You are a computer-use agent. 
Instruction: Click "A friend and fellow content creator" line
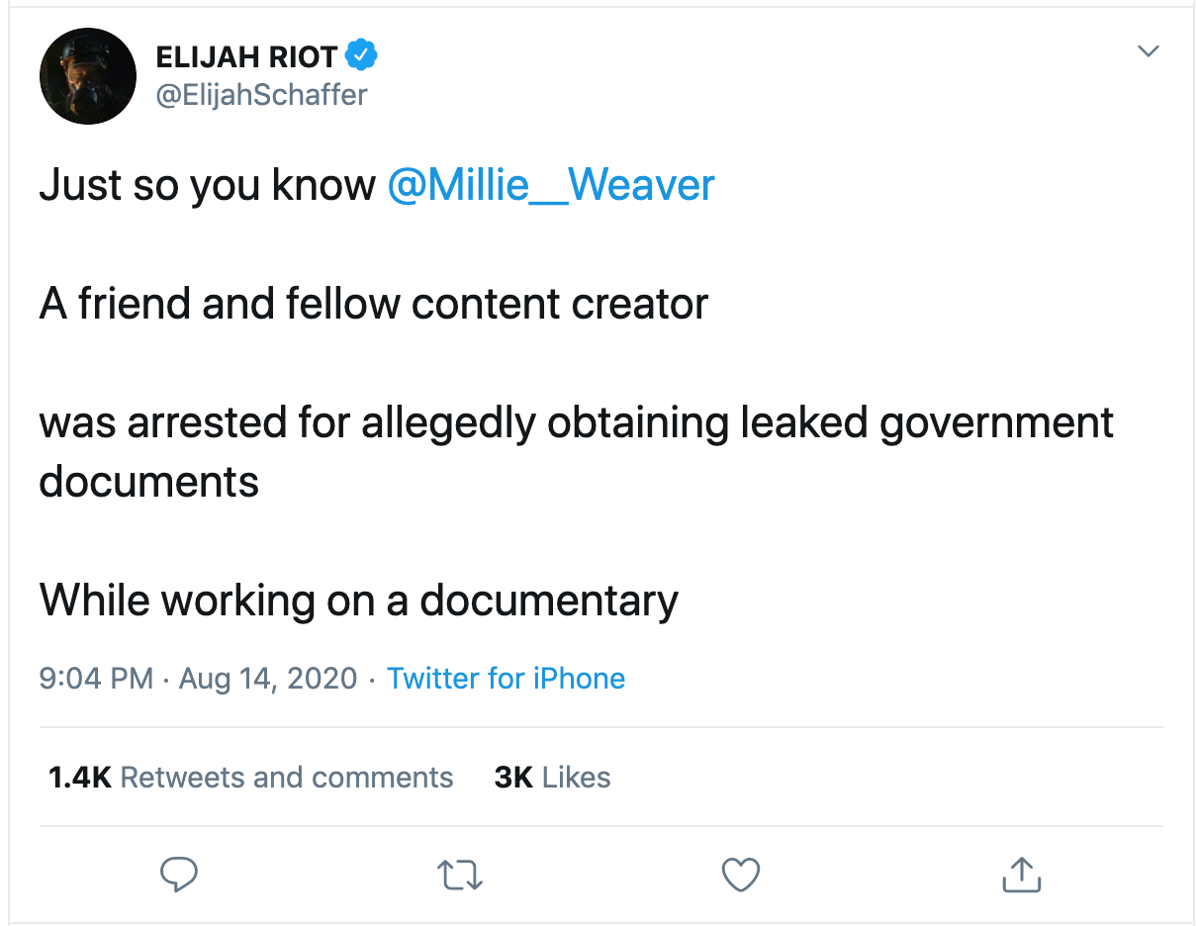pyautogui.click(x=374, y=304)
